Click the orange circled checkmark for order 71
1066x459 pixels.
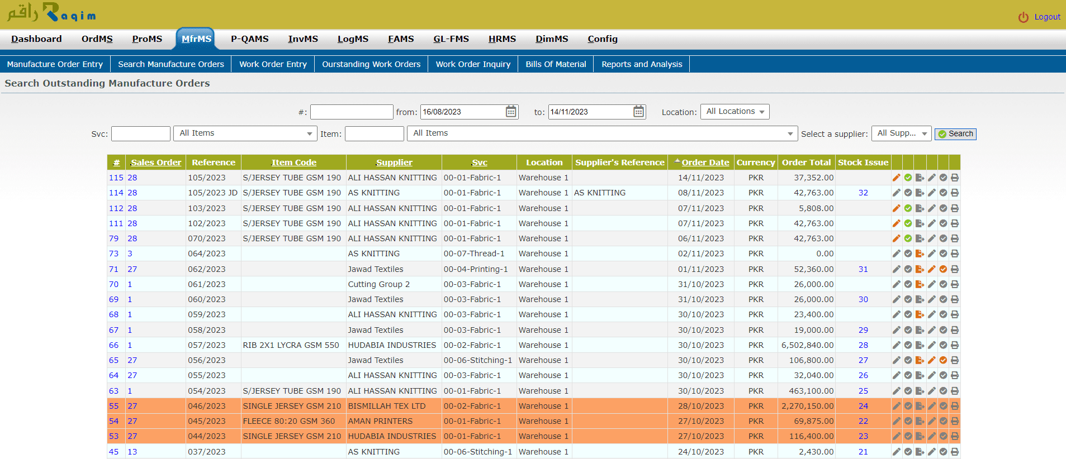click(x=943, y=269)
